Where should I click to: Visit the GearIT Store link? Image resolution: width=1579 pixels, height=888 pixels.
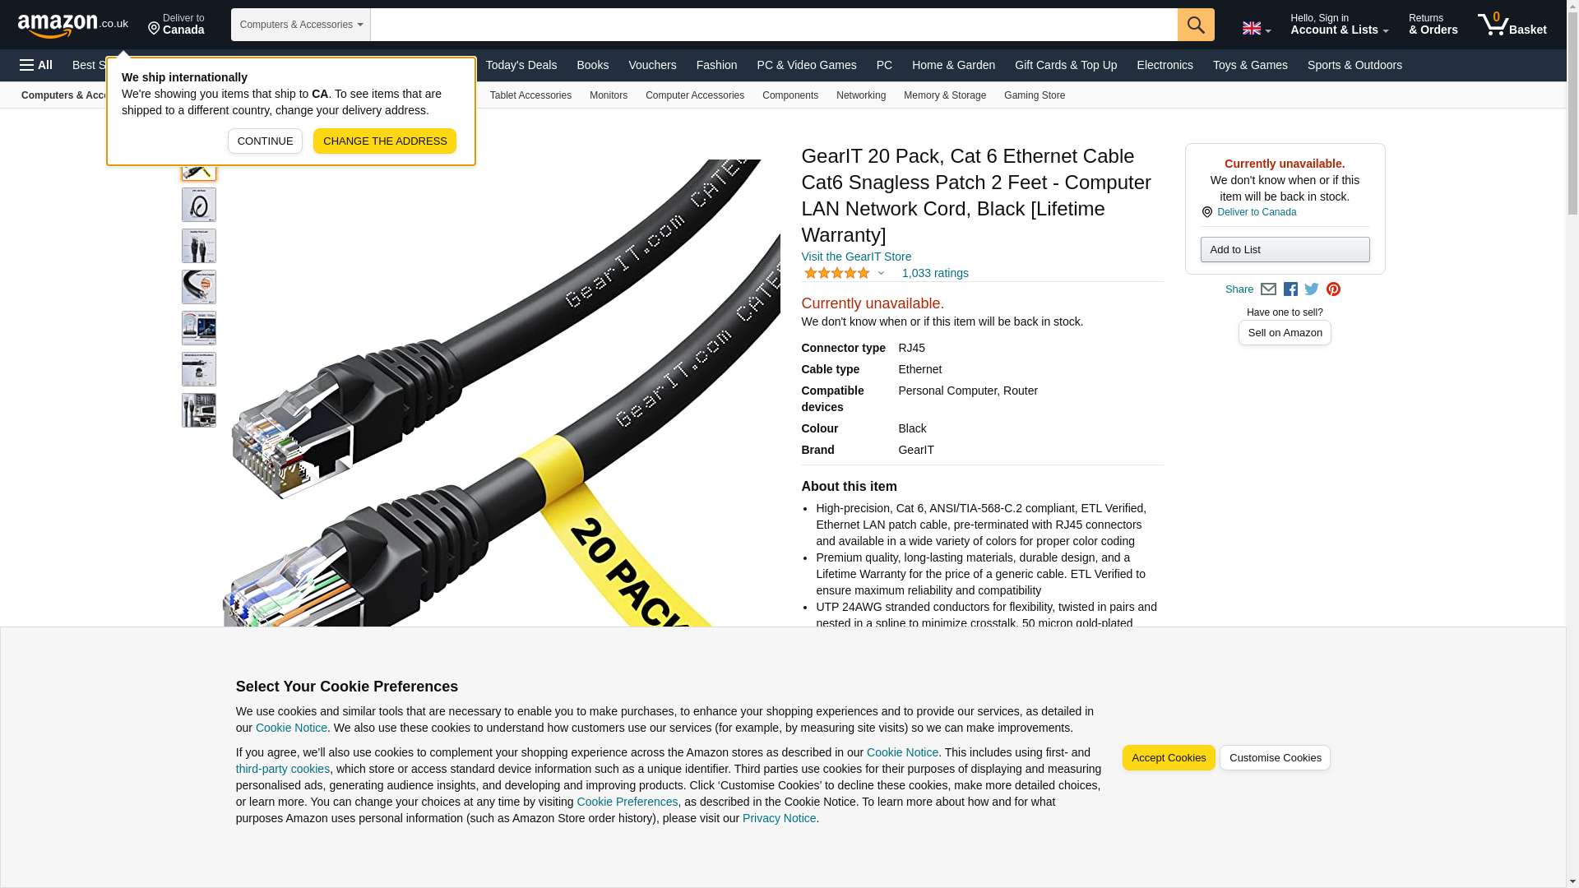coord(855,257)
